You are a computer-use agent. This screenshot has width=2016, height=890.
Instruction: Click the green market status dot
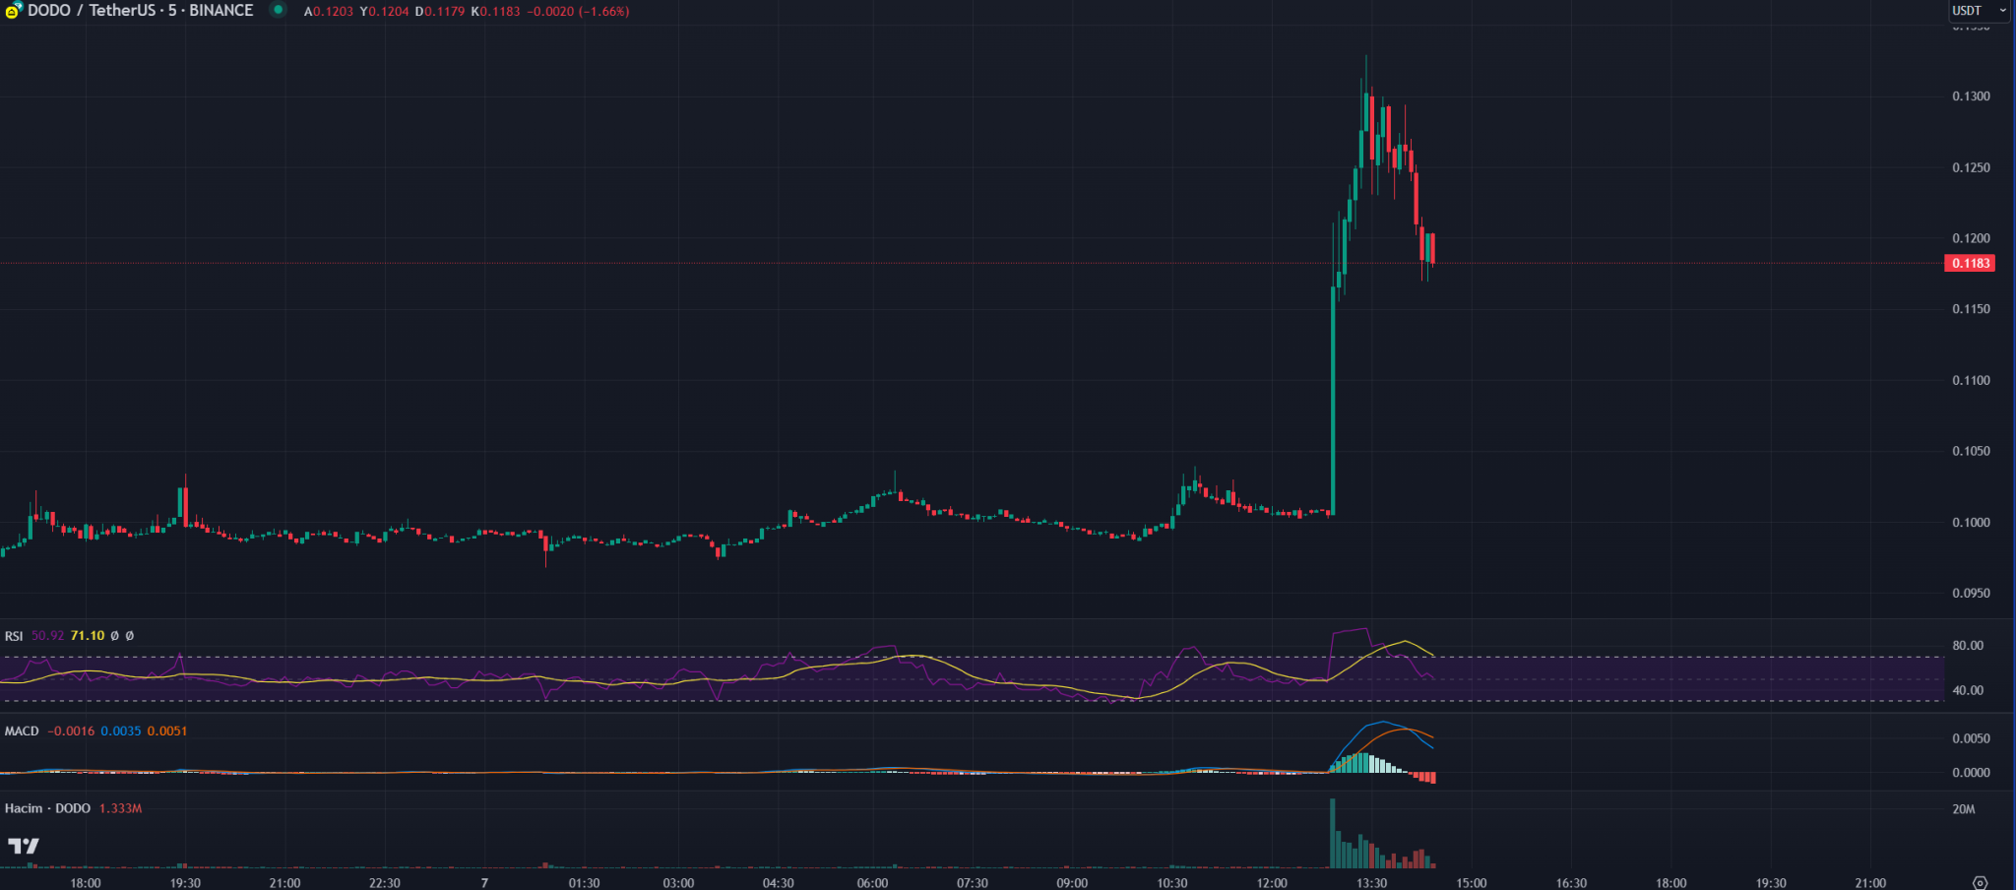[279, 10]
